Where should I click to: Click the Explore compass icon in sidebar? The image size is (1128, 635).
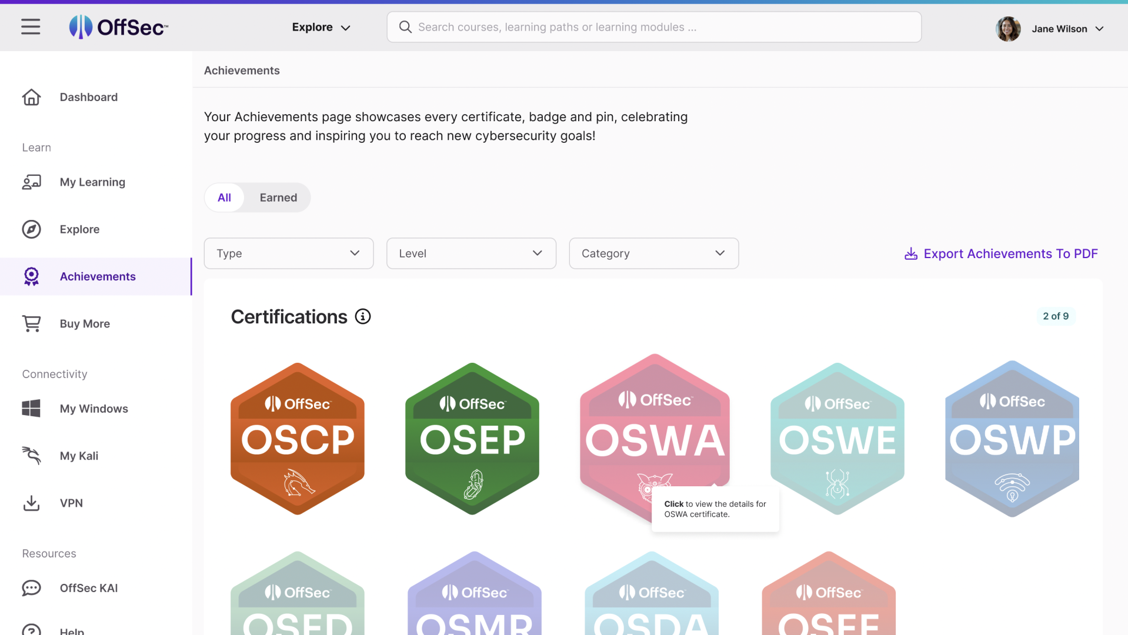[x=31, y=229]
